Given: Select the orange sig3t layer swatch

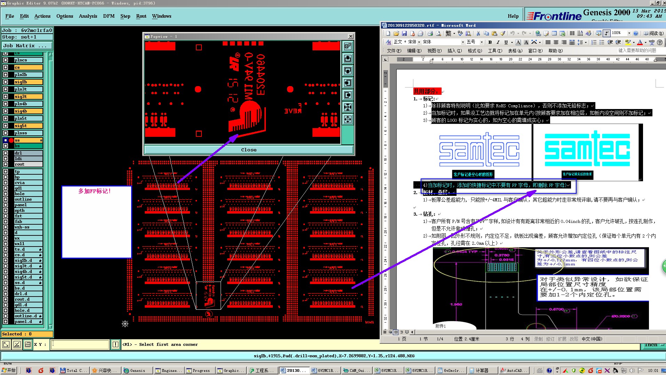Looking at the screenshot, I should pyautogui.click(x=28, y=97).
